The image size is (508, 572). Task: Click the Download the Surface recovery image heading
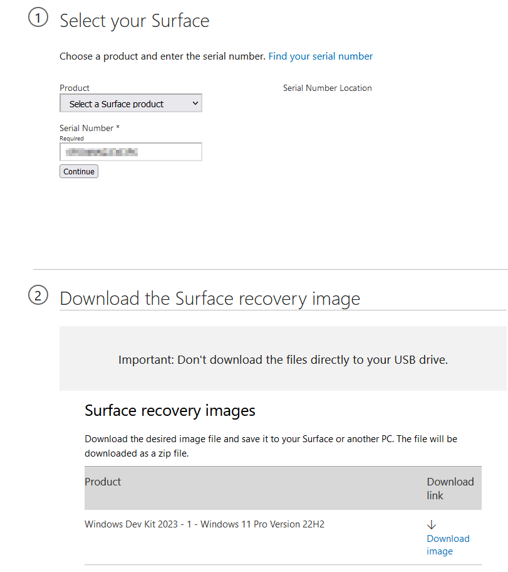[x=210, y=298]
